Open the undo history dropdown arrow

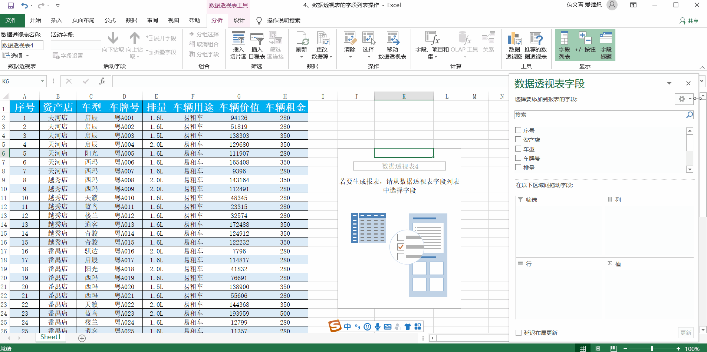point(32,6)
